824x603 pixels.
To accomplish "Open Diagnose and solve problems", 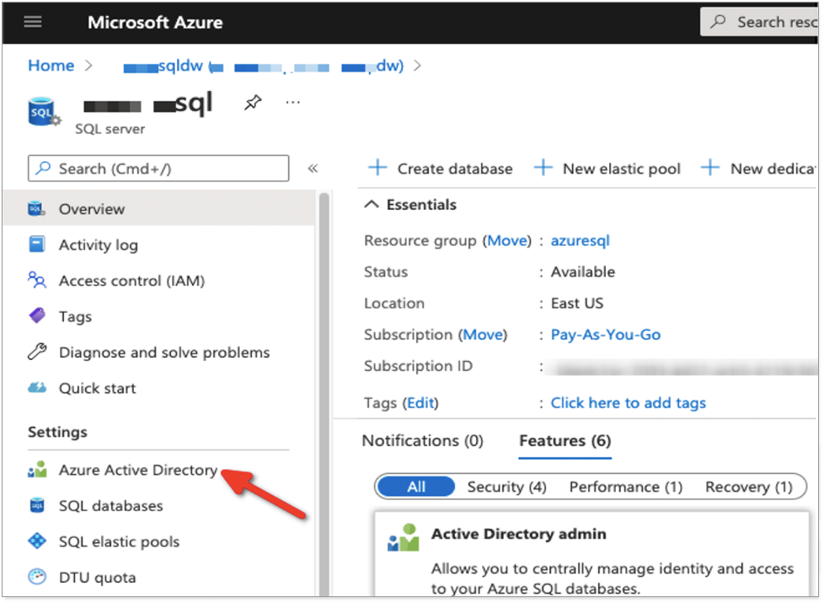I will pos(163,352).
